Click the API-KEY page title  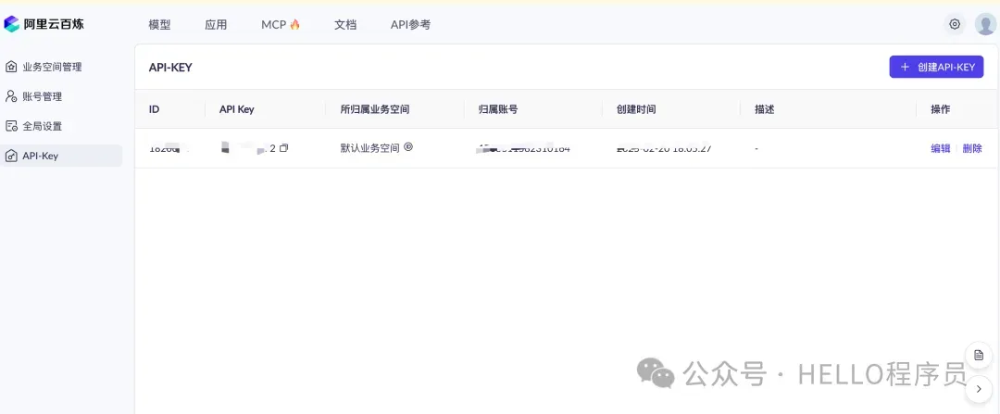tap(170, 68)
